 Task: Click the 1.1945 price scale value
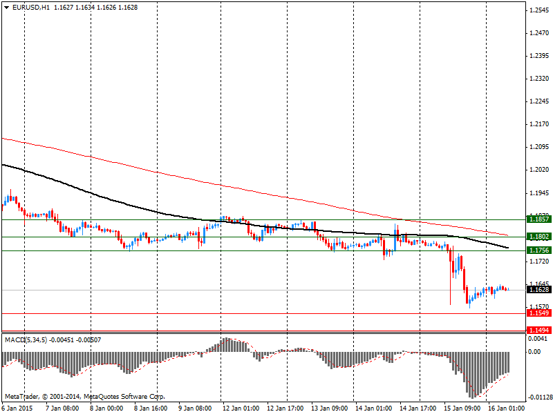pos(539,193)
